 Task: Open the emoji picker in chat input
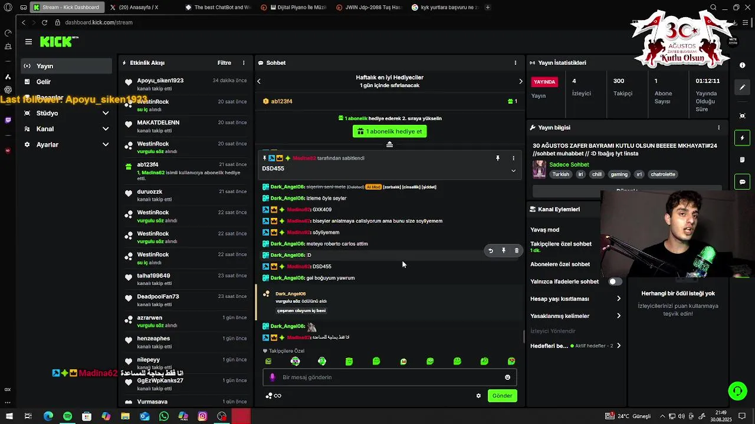click(507, 377)
